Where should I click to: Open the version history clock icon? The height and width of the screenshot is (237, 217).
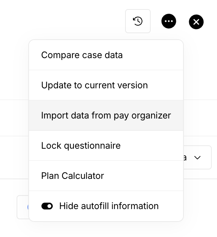(x=138, y=21)
